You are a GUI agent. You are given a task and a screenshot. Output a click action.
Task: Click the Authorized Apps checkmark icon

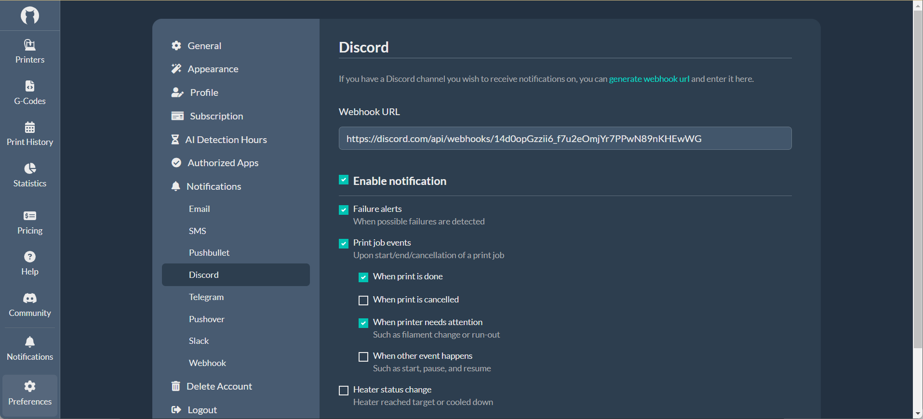(x=176, y=163)
